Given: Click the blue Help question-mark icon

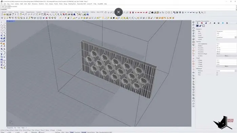Looking at the screenshot, I should 88,14.
